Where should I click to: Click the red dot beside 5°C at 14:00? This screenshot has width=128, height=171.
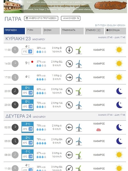pos(32,62)
